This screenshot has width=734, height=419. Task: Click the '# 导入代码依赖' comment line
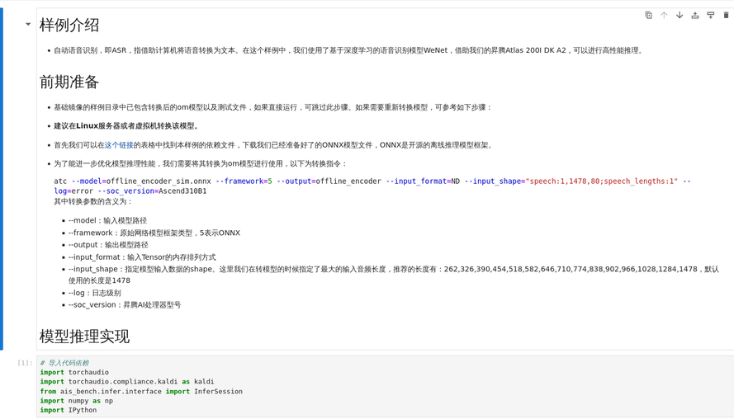click(x=64, y=363)
